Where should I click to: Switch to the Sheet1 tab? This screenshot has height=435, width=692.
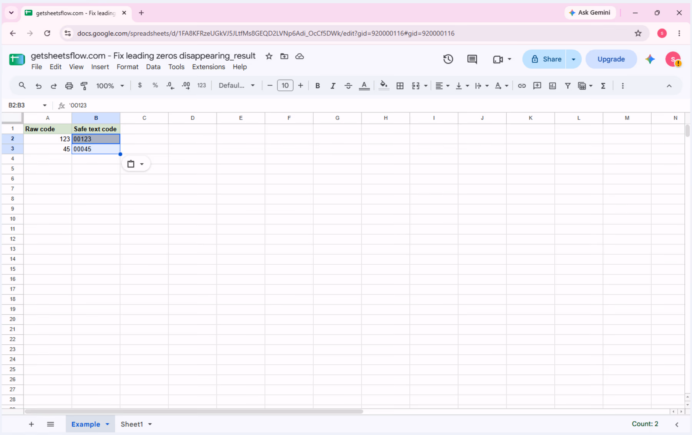point(132,424)
